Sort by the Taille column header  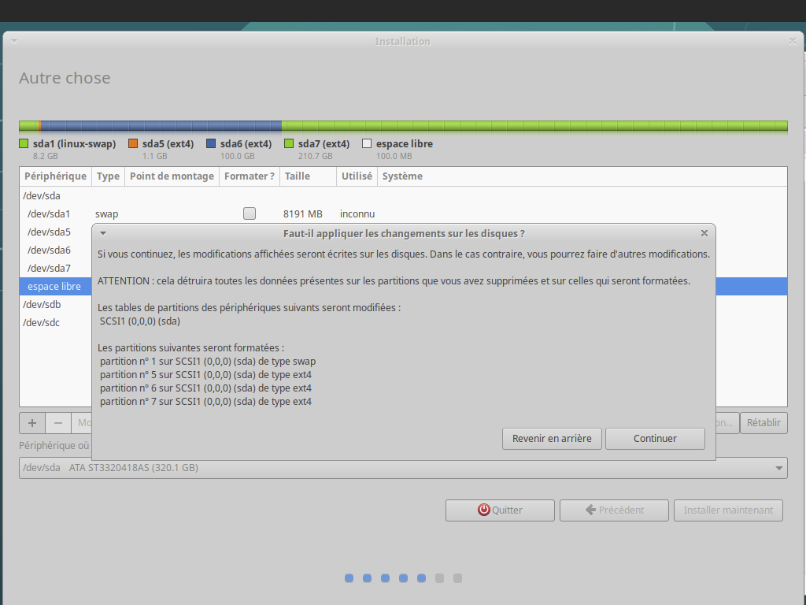(298, 176)
